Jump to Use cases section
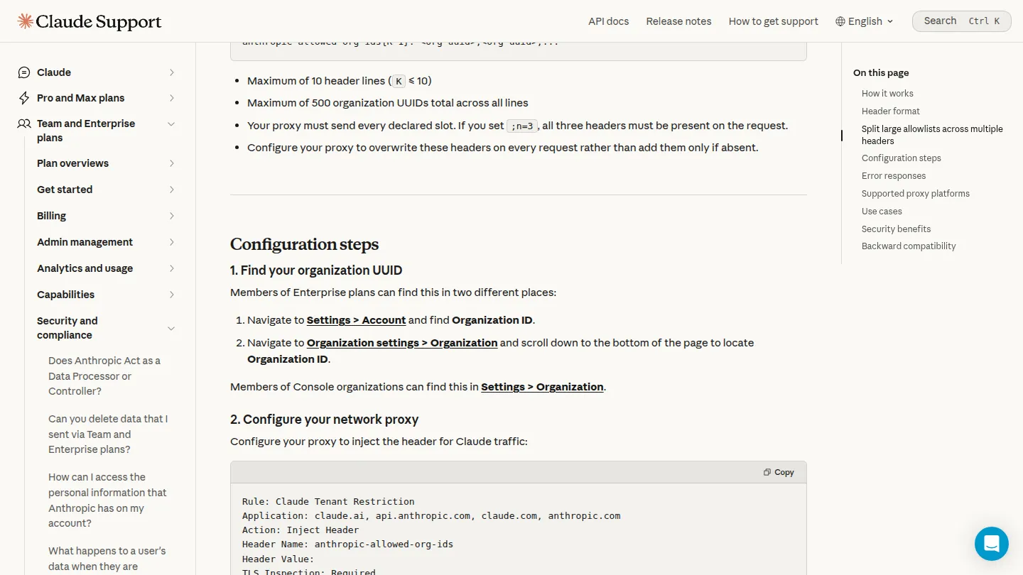Screen dimensions: 1023x575 click(882, 212)
